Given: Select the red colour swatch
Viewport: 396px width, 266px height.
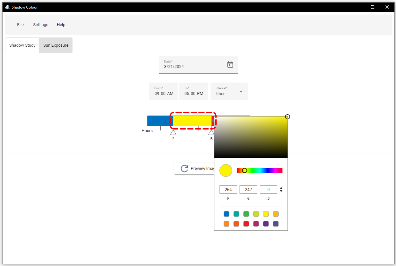Looking at the screenshot, I should (246, 224).
